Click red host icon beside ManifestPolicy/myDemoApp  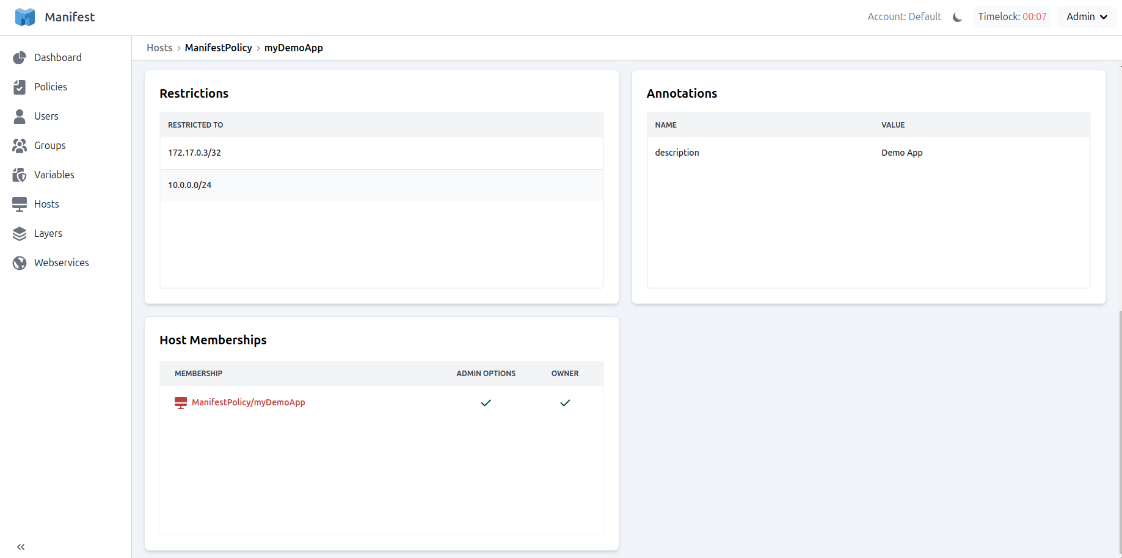181,403
